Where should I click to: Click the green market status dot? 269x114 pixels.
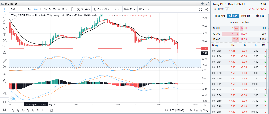pyautogui.click(x=101, y=15)
